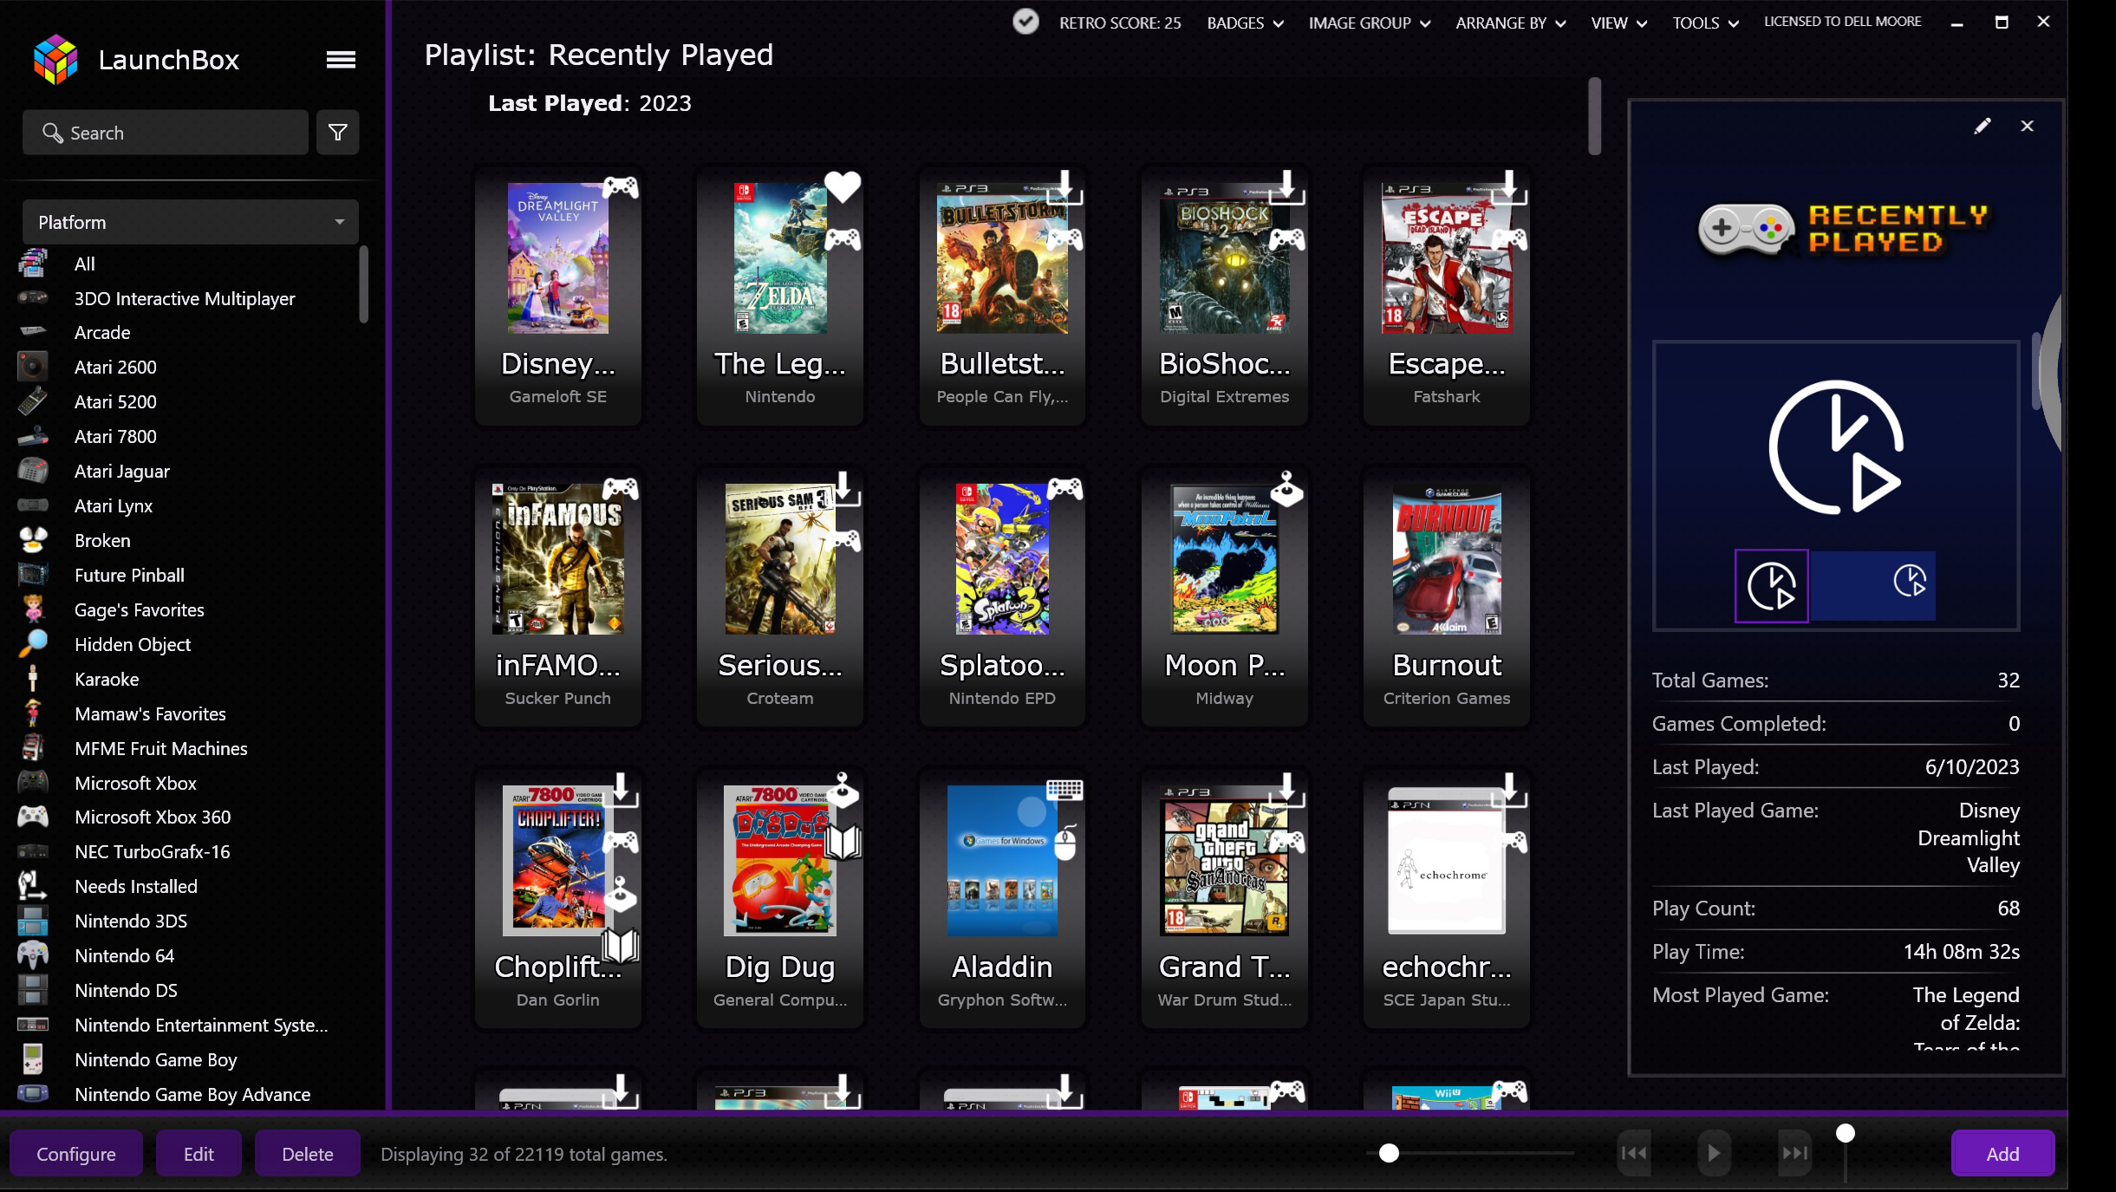Click the download badge on Bulletstorm
This screenshot has height=1192, width=2116.
(x=1065, y=186)
